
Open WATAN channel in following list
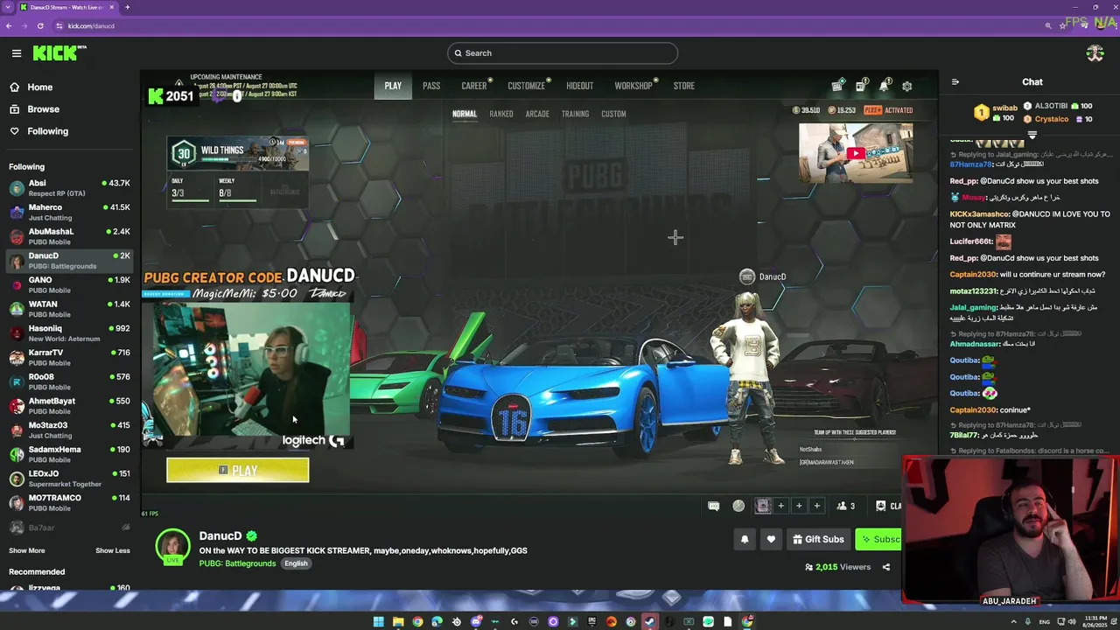point(69,309)
